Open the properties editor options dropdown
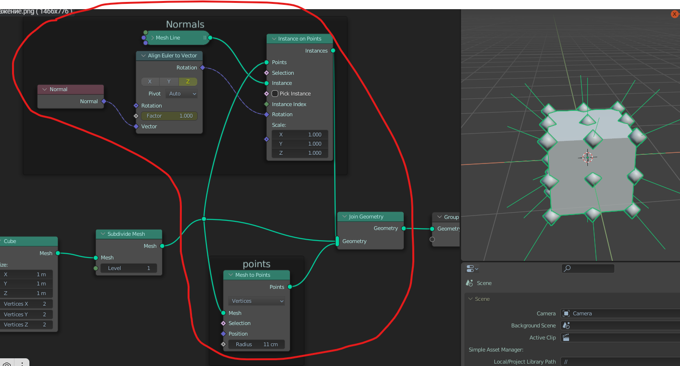680x366 pixels. 473,269
